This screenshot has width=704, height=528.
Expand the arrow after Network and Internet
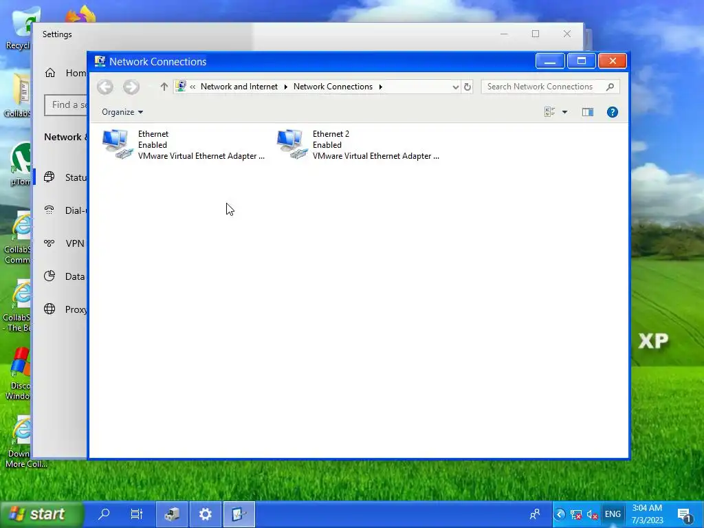click(x=285, y=87)
